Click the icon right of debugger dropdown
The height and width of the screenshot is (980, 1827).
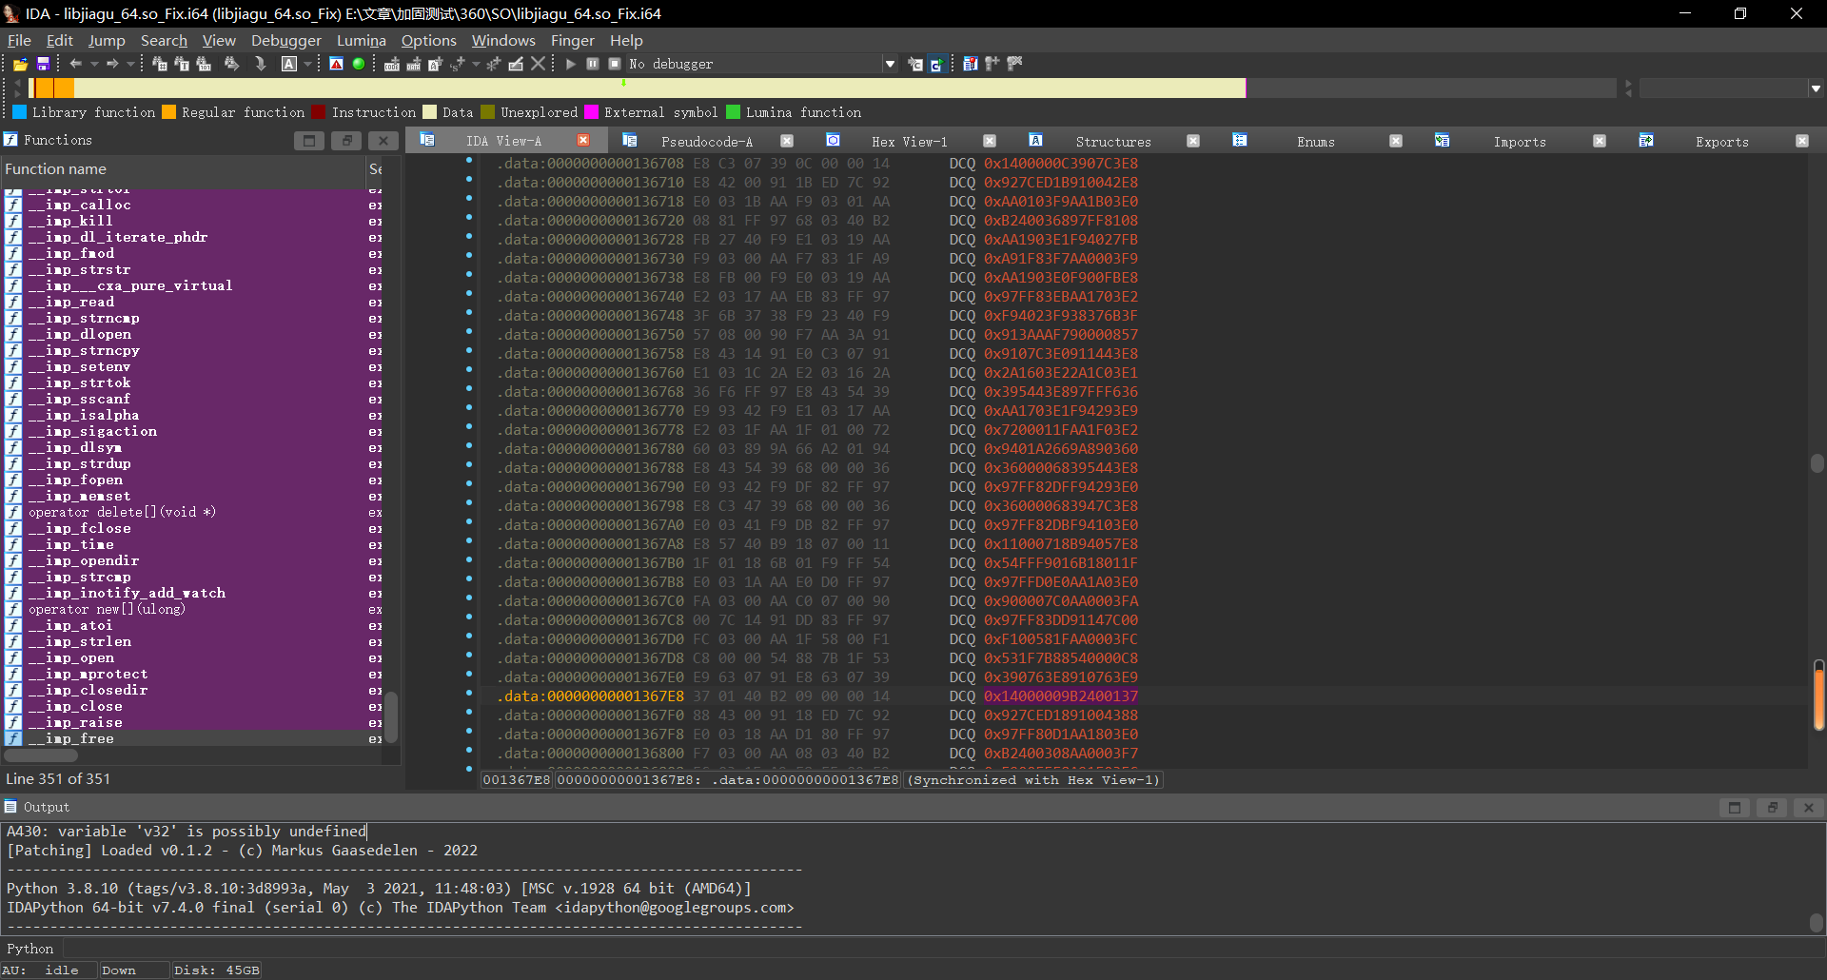915,64
